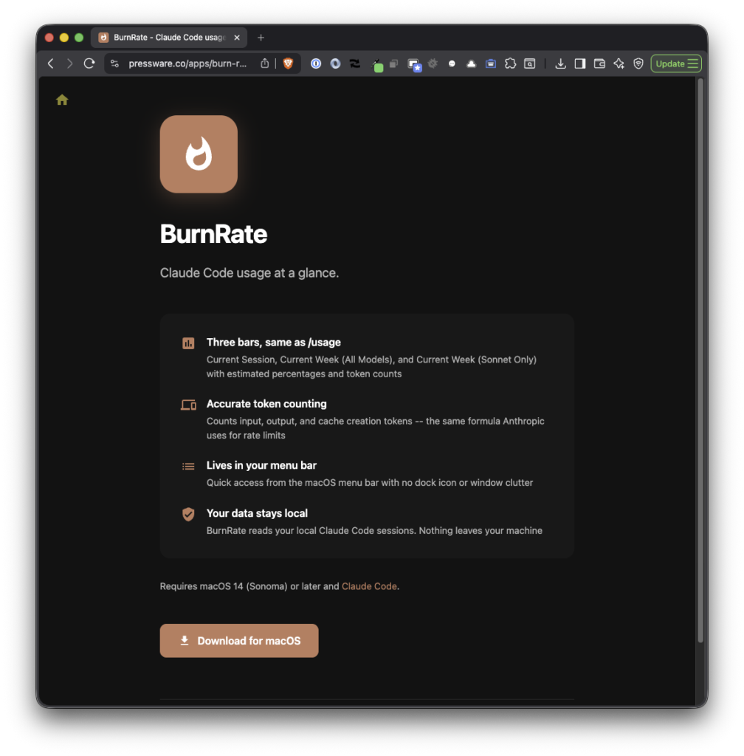Open the Extensions puzzle piece icon

[x=510, y=63]
